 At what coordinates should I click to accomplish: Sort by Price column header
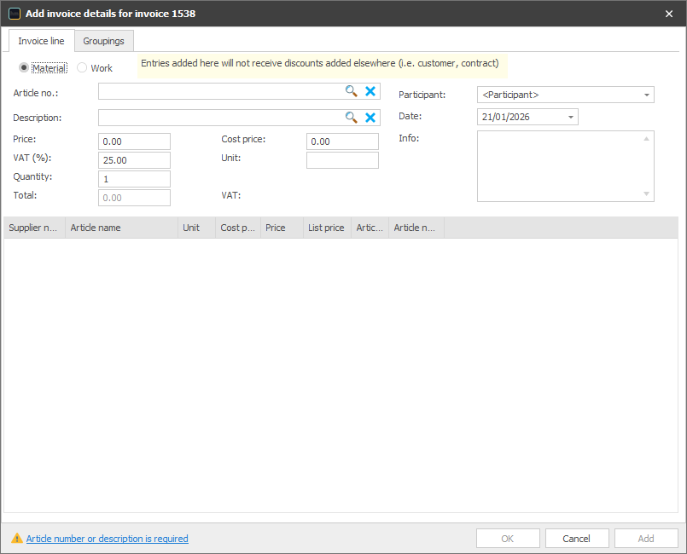pyautogui.click(x=282, y=228)
